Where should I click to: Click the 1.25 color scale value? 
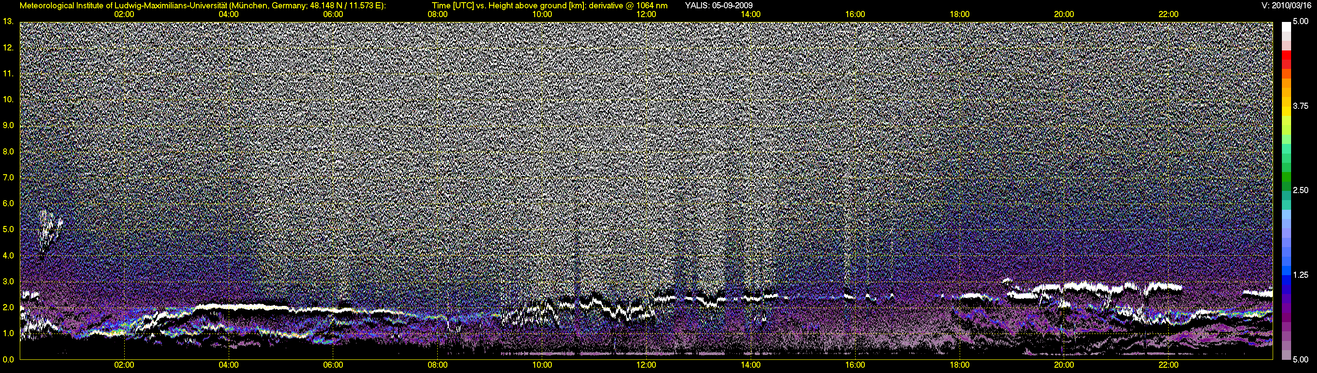click(x=1300, y=275)
